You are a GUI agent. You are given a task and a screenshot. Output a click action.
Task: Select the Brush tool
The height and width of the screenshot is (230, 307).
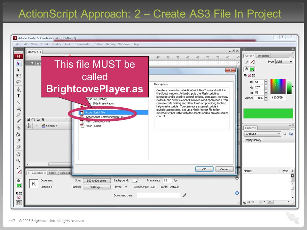pyautogui.click(x=19, y=121)
